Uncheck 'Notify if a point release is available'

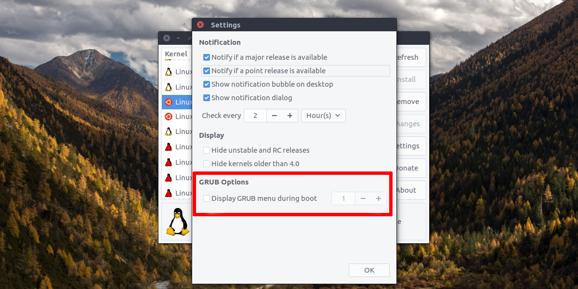207,71
